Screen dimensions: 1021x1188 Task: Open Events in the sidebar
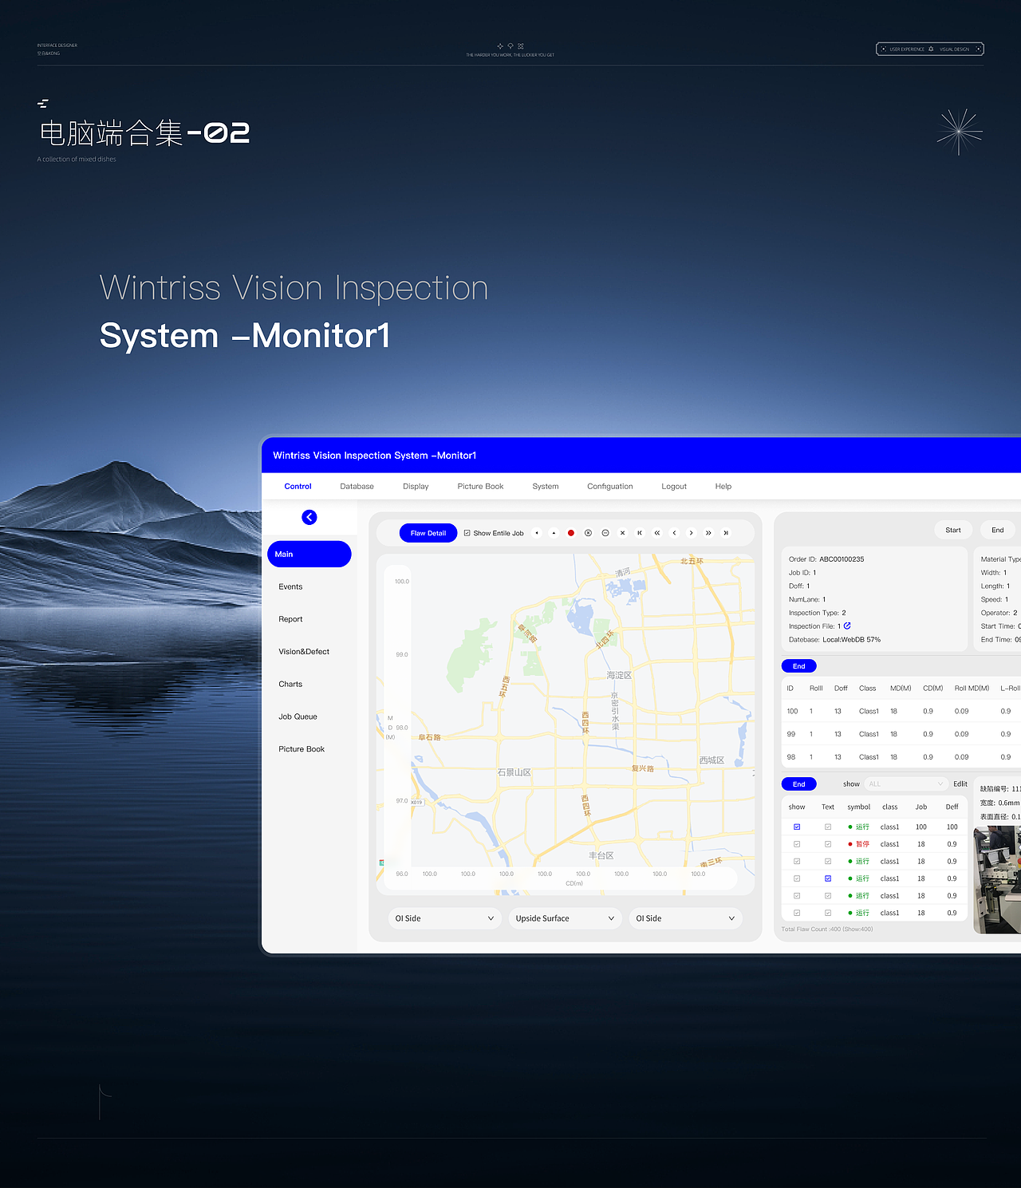(290, 587)
